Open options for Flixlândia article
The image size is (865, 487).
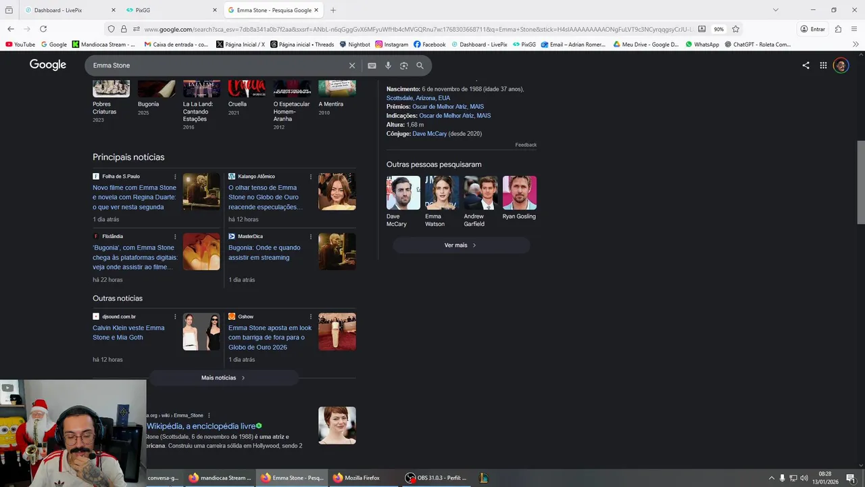tap(175, 237)
